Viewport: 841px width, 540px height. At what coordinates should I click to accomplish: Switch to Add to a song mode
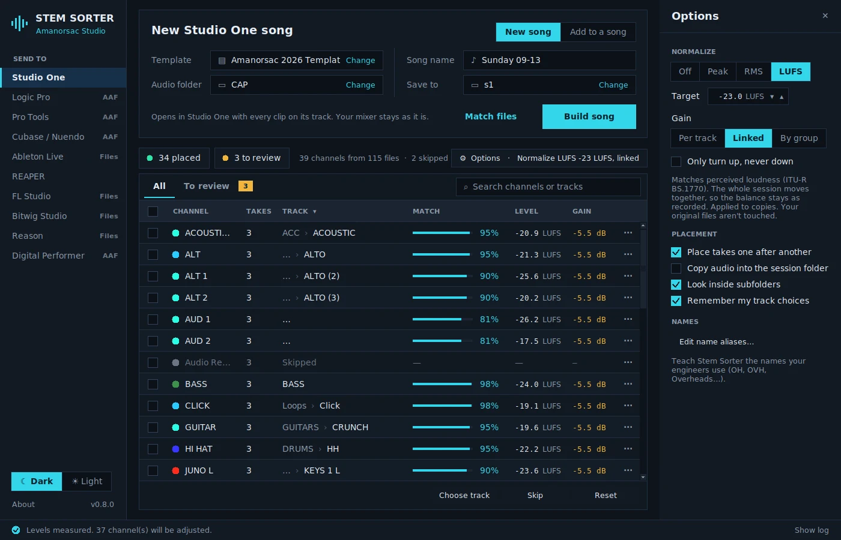tap(598, 32)
